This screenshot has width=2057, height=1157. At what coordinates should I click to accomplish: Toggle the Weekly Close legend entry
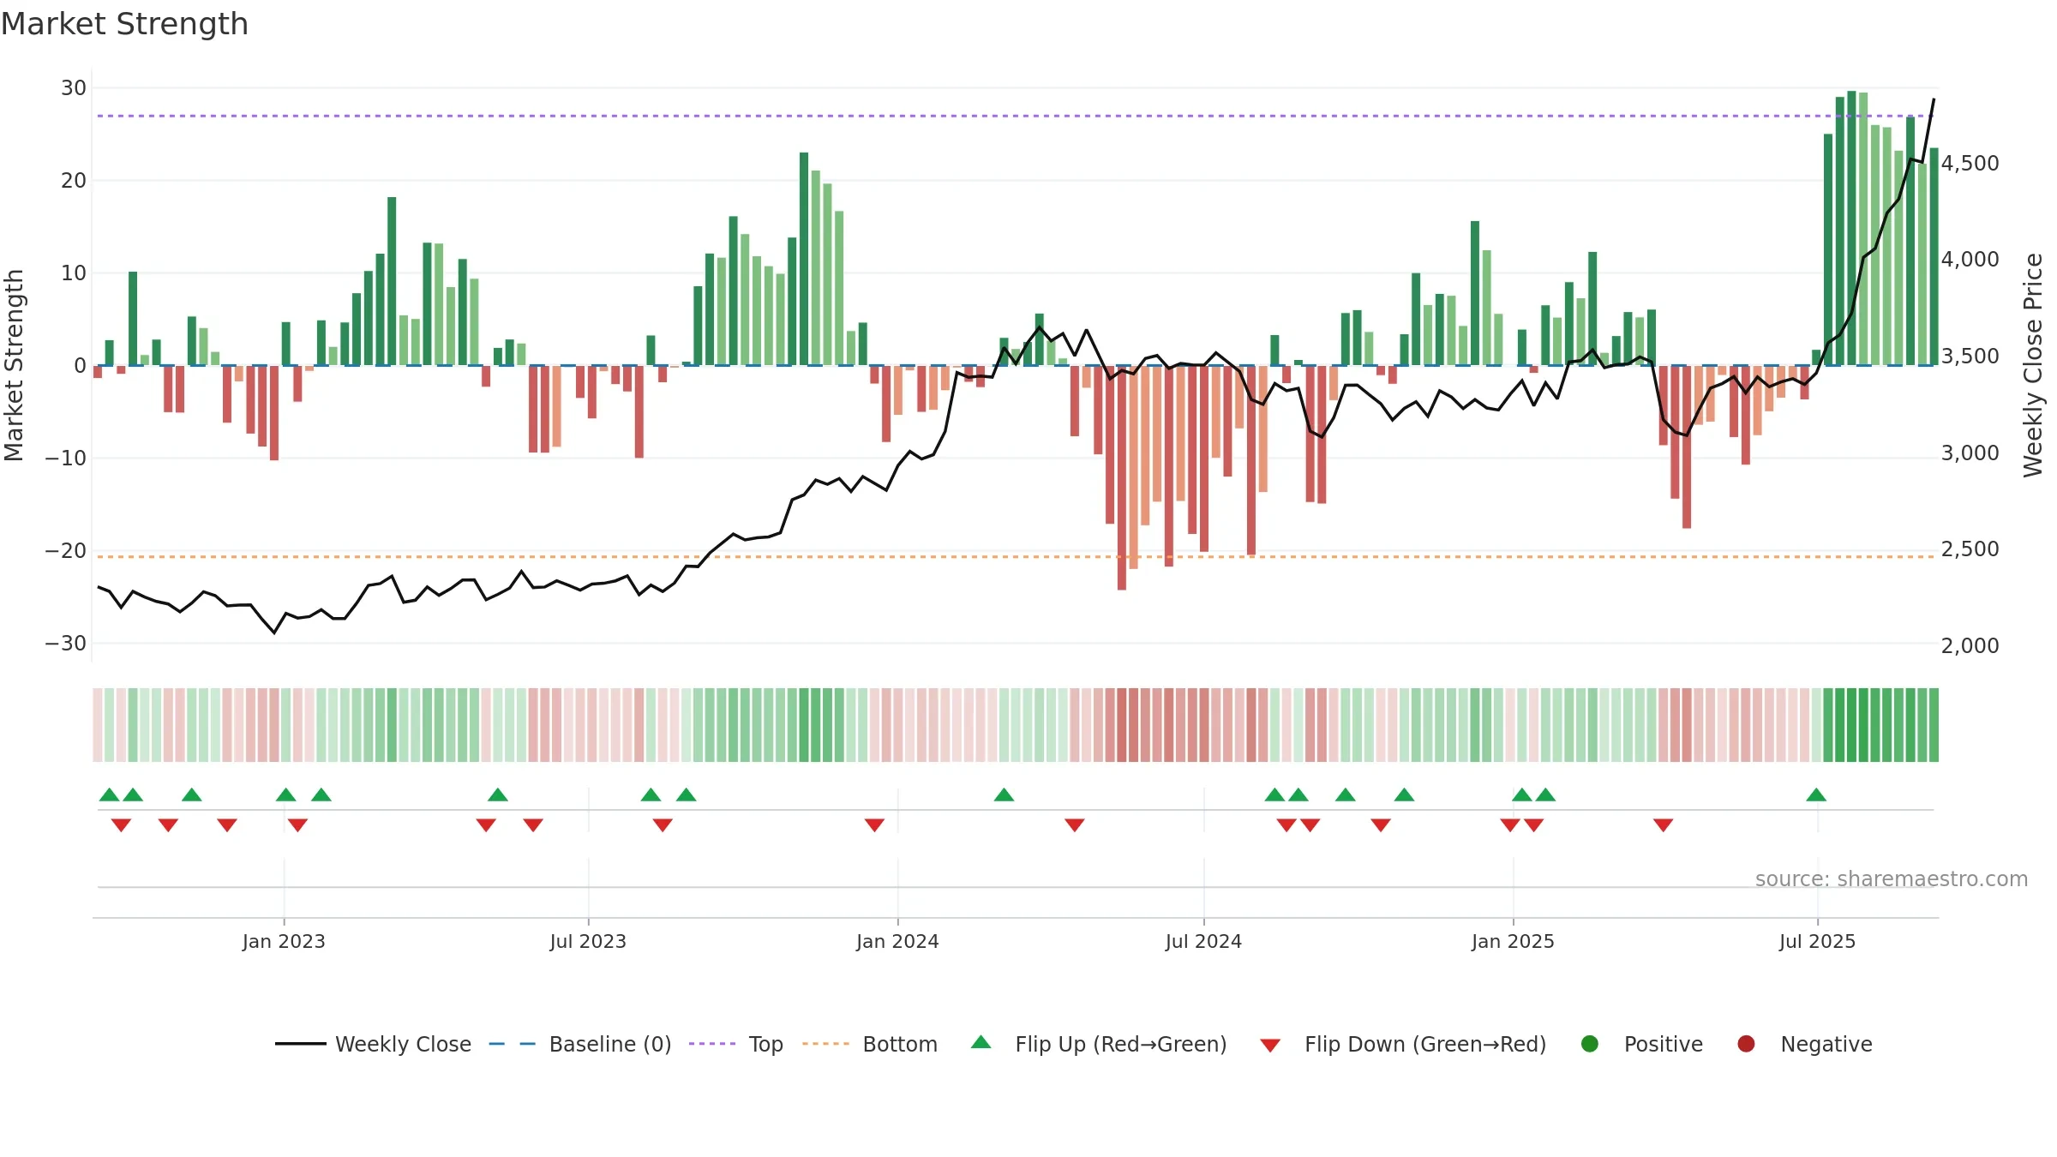pyautogui.click(x=373, y=1044)
